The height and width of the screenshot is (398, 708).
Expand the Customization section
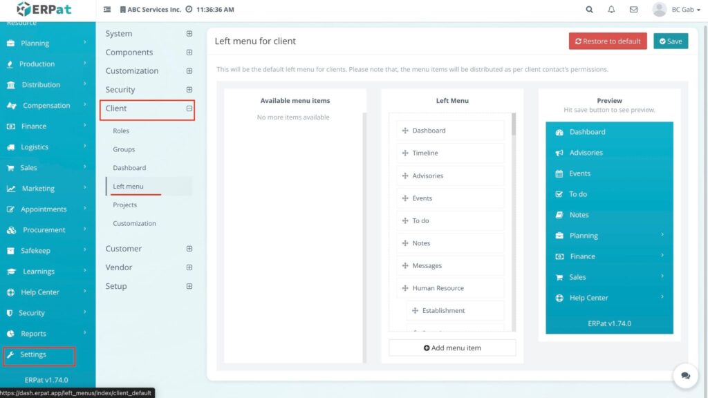[x=189, y=71]
